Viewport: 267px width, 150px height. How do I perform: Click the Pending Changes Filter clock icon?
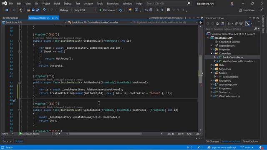229,24
